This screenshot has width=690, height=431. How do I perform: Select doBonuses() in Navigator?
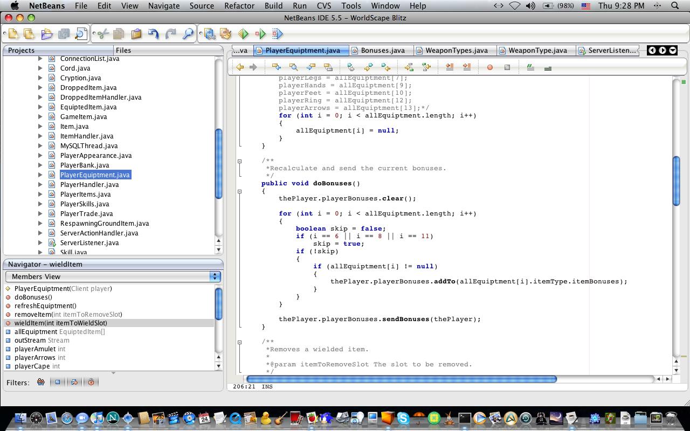[33, 297]
